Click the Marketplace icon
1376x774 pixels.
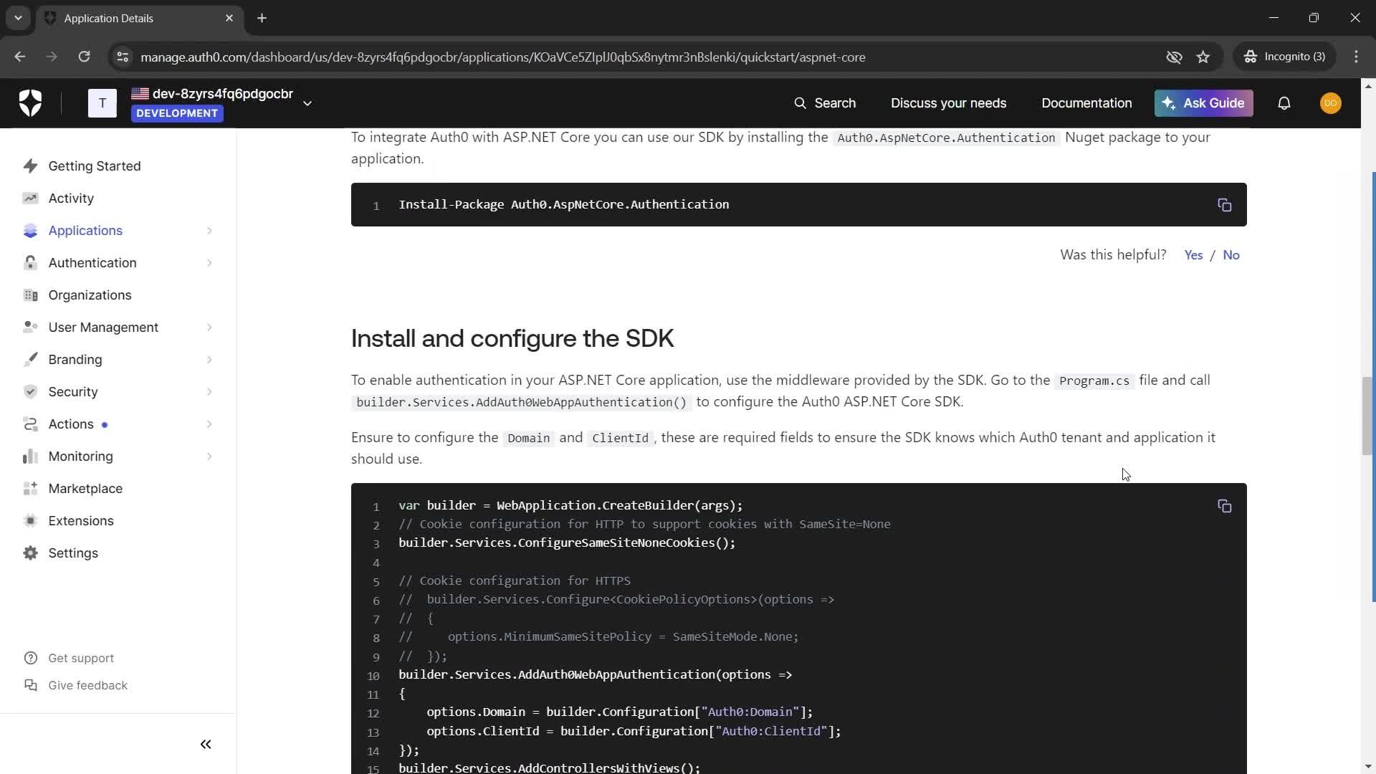30,489
